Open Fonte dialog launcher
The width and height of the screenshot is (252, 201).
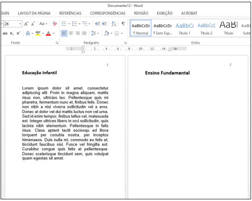pyautogui.click(x=57, y=43)
